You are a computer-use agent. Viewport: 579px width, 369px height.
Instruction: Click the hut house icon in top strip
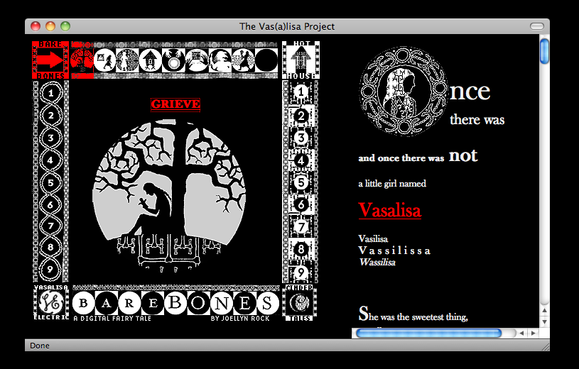coord(151,60)
